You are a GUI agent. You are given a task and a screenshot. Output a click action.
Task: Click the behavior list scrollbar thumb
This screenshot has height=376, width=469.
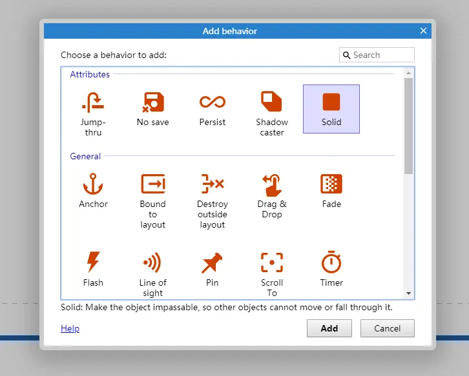tap(408, 126)
